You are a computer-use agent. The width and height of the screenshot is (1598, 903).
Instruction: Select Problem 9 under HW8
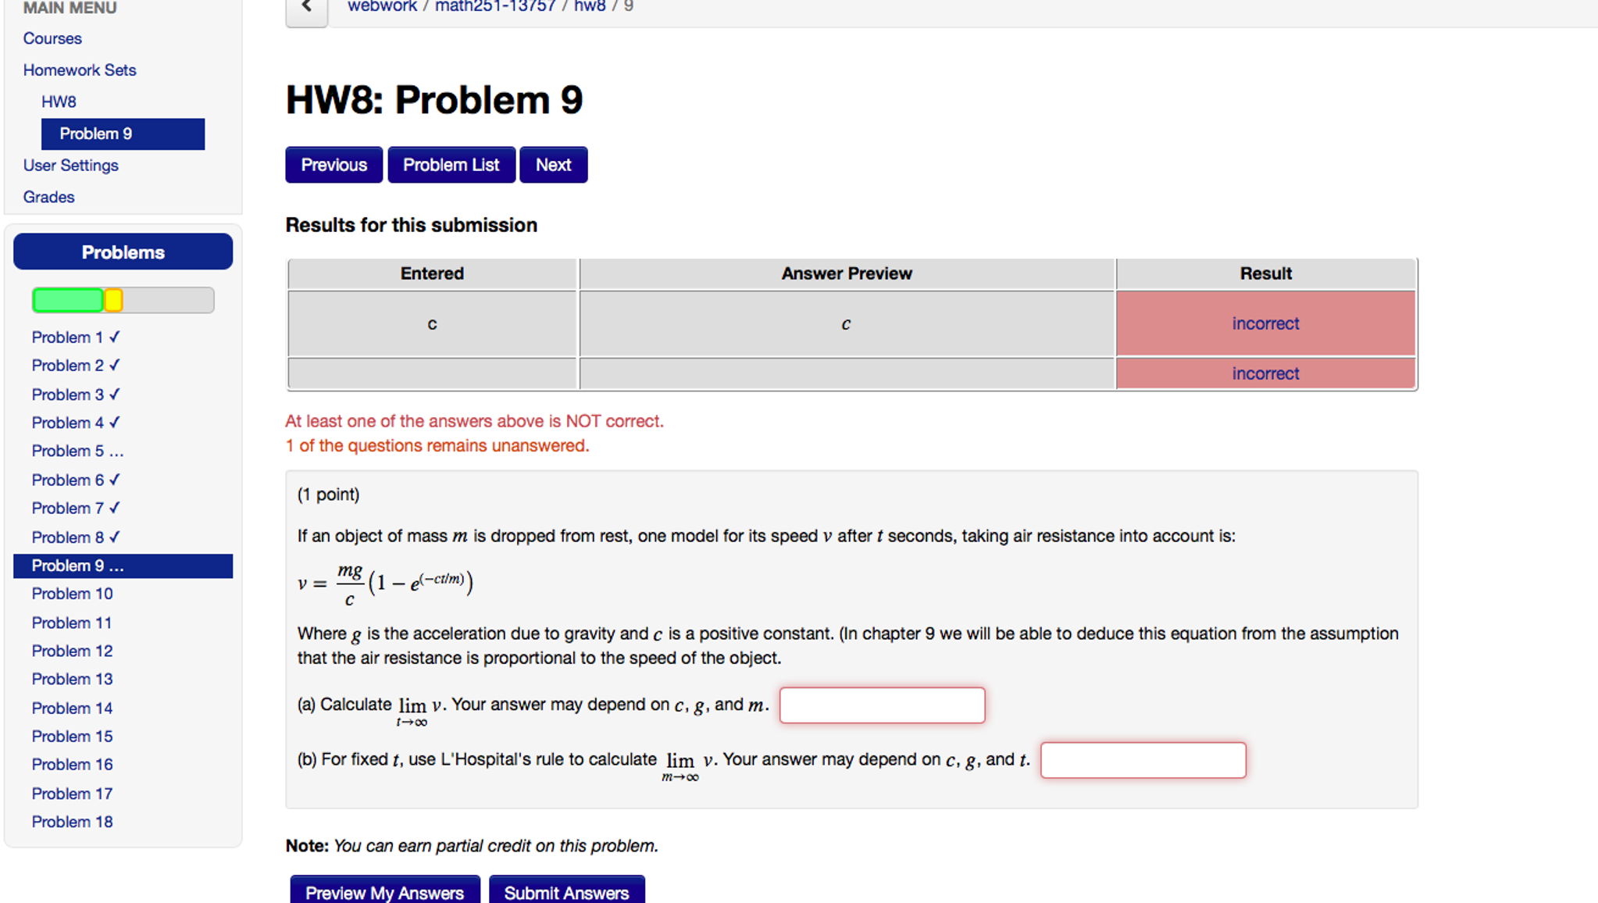tap(96, 134)
